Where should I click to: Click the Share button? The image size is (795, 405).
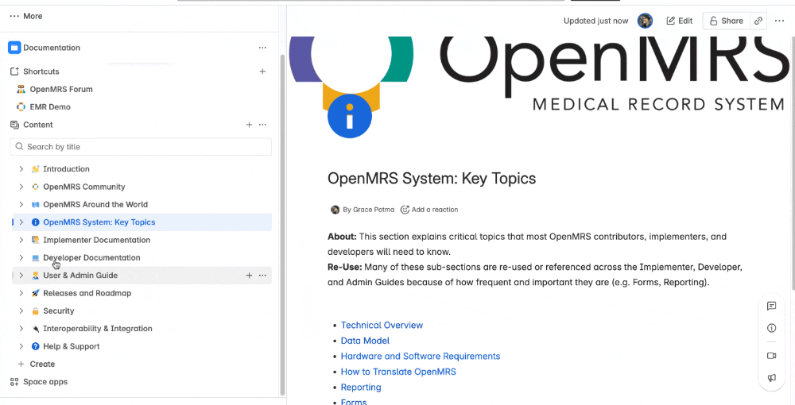point(727,21)
